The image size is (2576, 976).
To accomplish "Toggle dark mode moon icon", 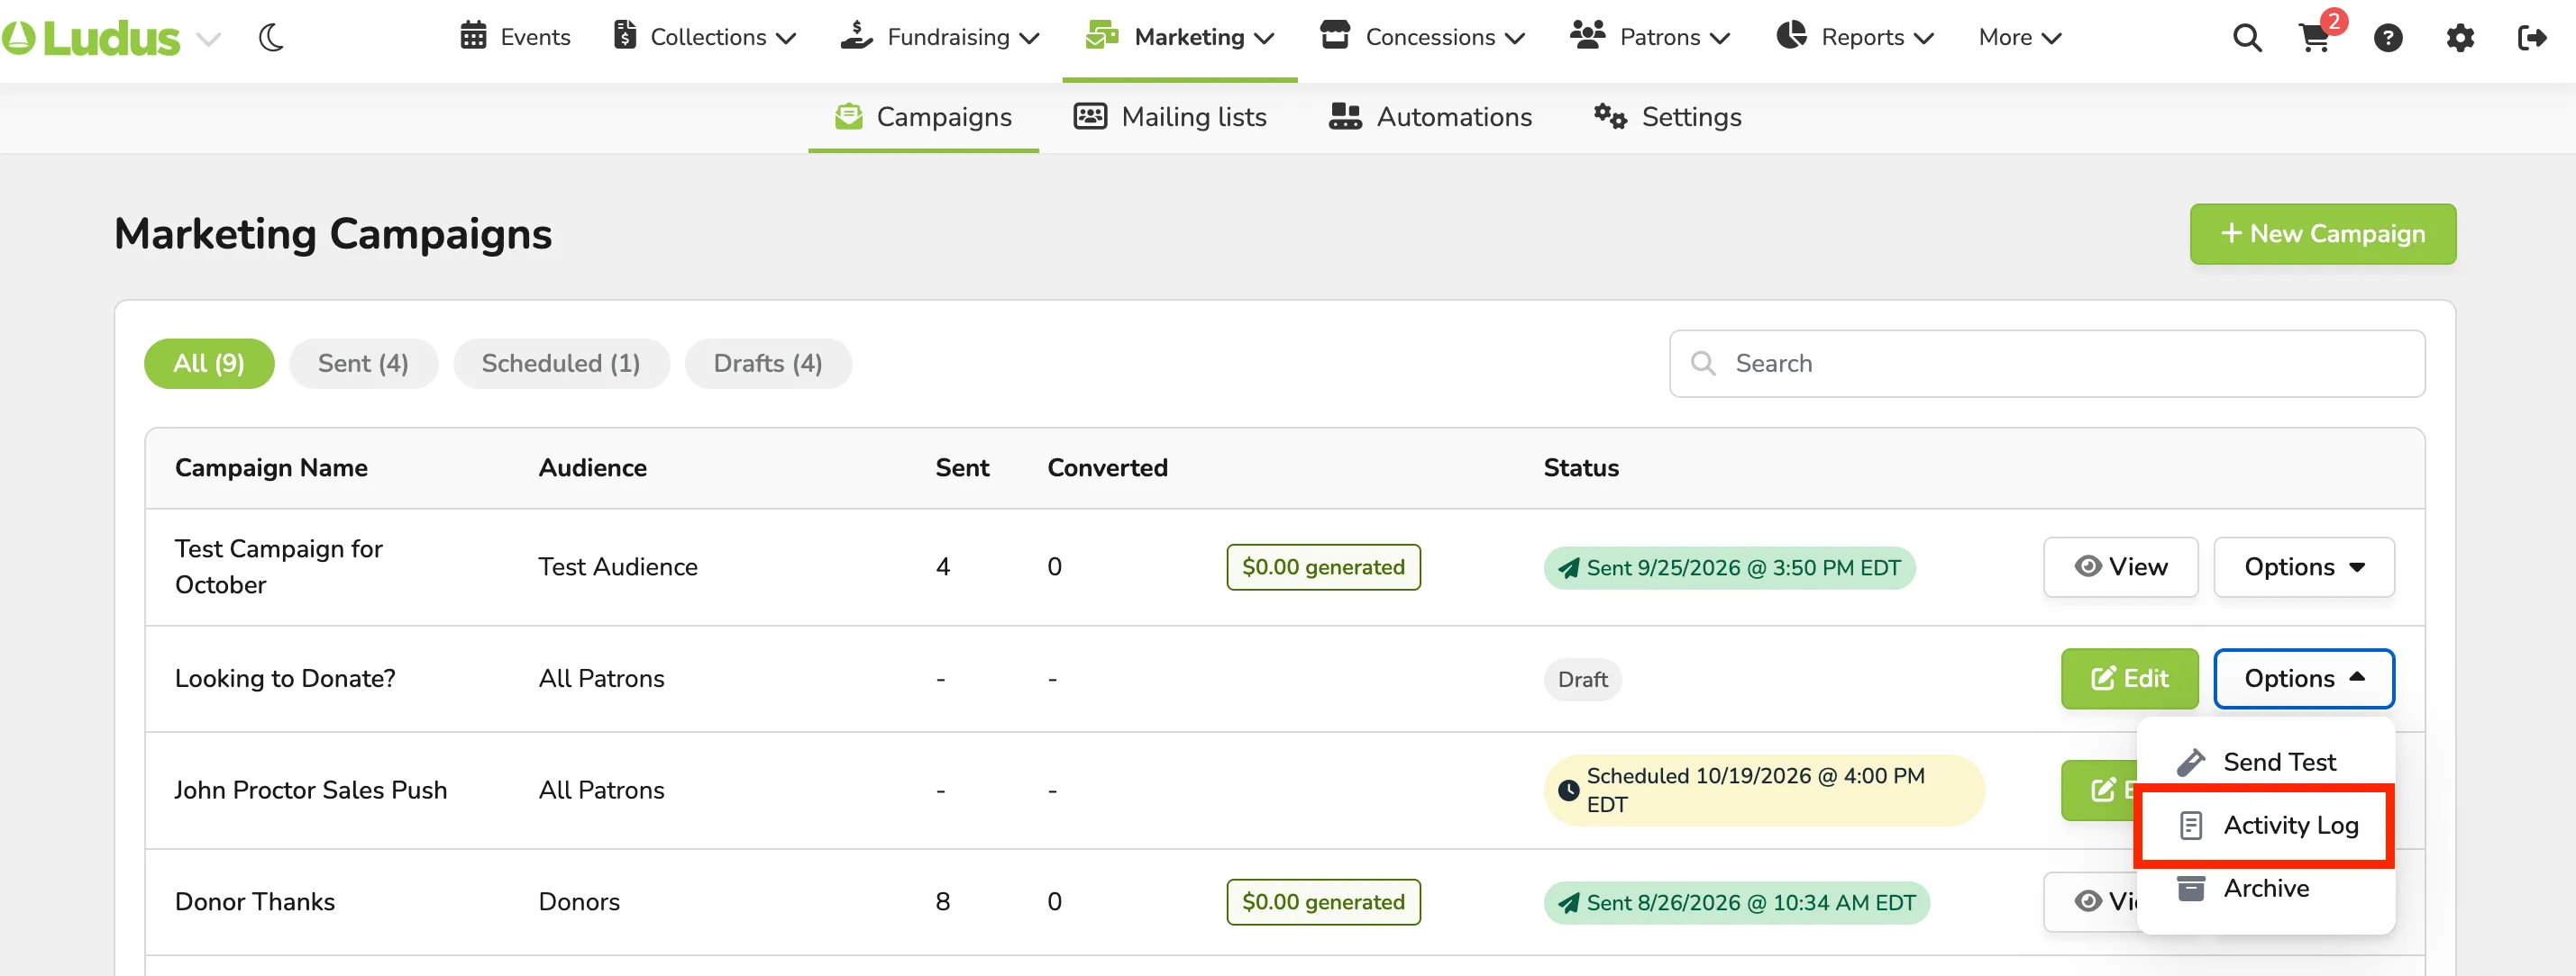I will click(x=271, y=38).
